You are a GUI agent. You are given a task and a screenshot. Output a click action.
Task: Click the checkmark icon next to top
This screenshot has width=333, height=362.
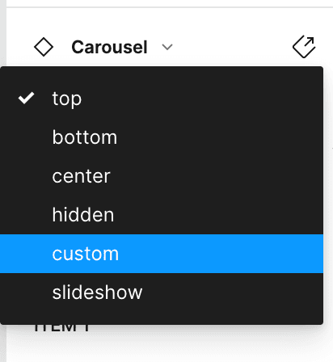26,98
